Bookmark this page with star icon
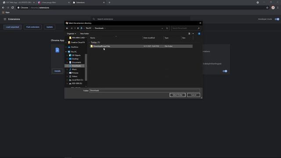This screenshot has height=158, width=281. pyautogui.click(x=267, y=8)
